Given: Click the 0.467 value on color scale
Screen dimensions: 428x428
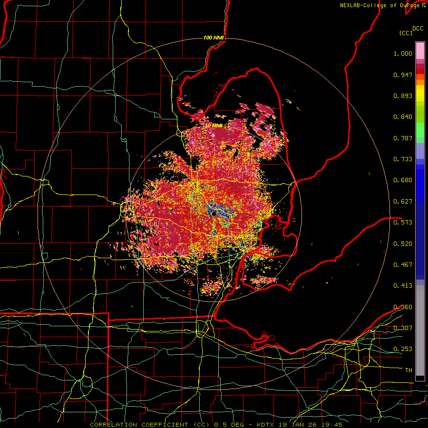Looking at the screenshot, I should coord(403,265).
